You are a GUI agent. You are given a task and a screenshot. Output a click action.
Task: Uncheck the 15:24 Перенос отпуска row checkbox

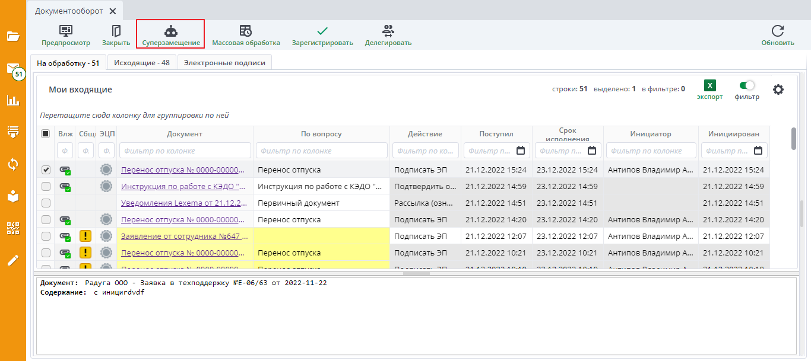point(46,170)
